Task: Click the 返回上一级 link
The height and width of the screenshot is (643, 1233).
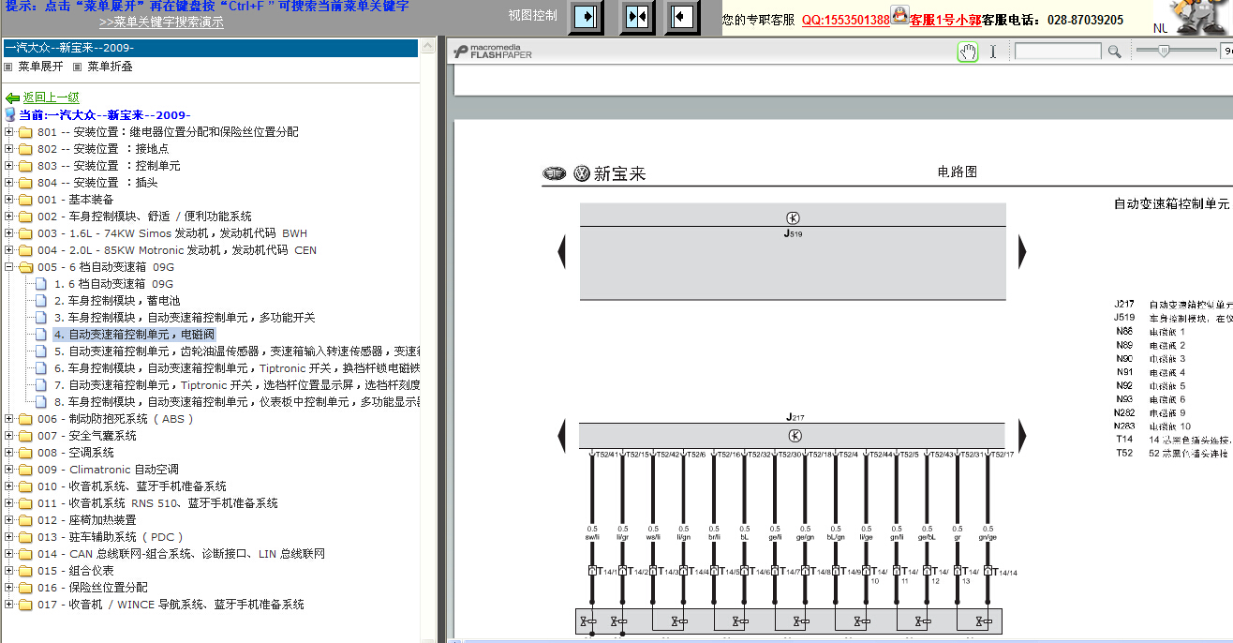Action: [x=52, y=97]
